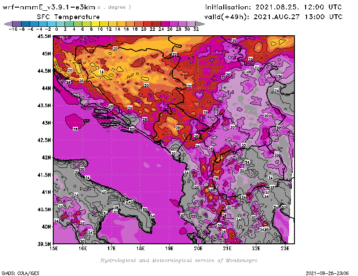Click the '39.5N' latitude label
This screenshot has height=276, width=358.
[x=44, y=244]
